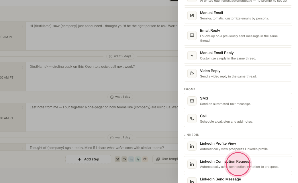Select the Email Reply step type

tap(238, 35)
